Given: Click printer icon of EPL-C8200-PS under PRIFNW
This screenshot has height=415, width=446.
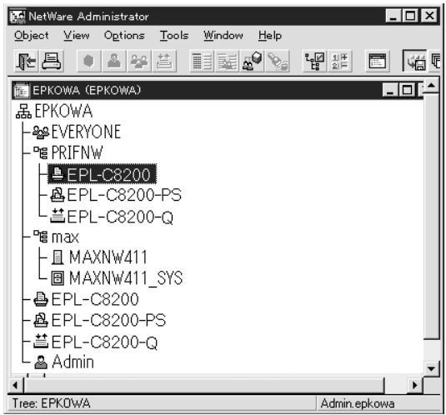Looking at the screenshot, I should click(x=58, y=195).
